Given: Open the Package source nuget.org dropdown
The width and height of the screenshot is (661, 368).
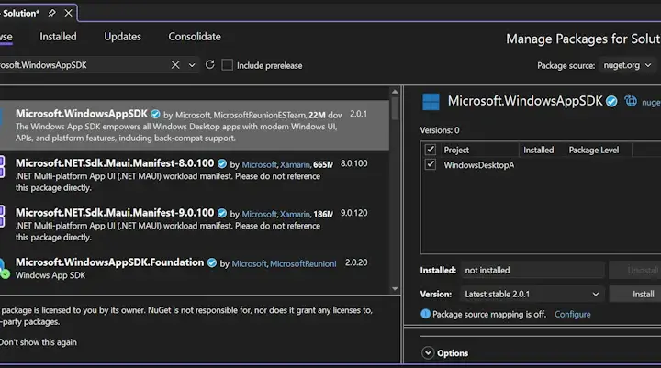Looking at the screenshot, I should pyautogui.click(x=627, y=65).
